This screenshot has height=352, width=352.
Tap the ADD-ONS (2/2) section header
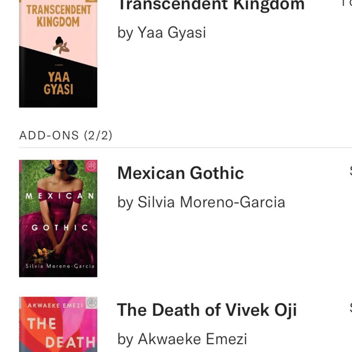(66, 135)
